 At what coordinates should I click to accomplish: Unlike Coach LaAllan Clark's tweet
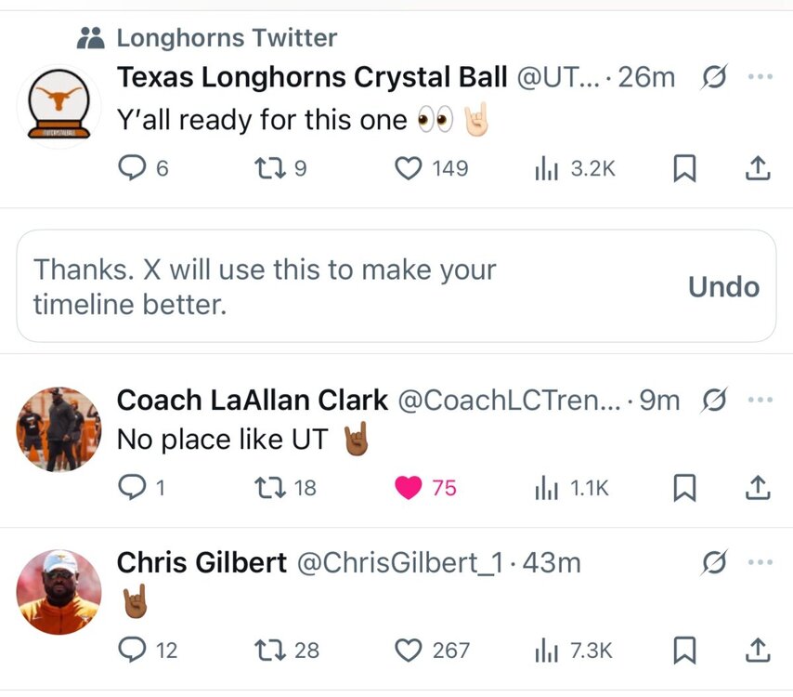click(409, 487)
